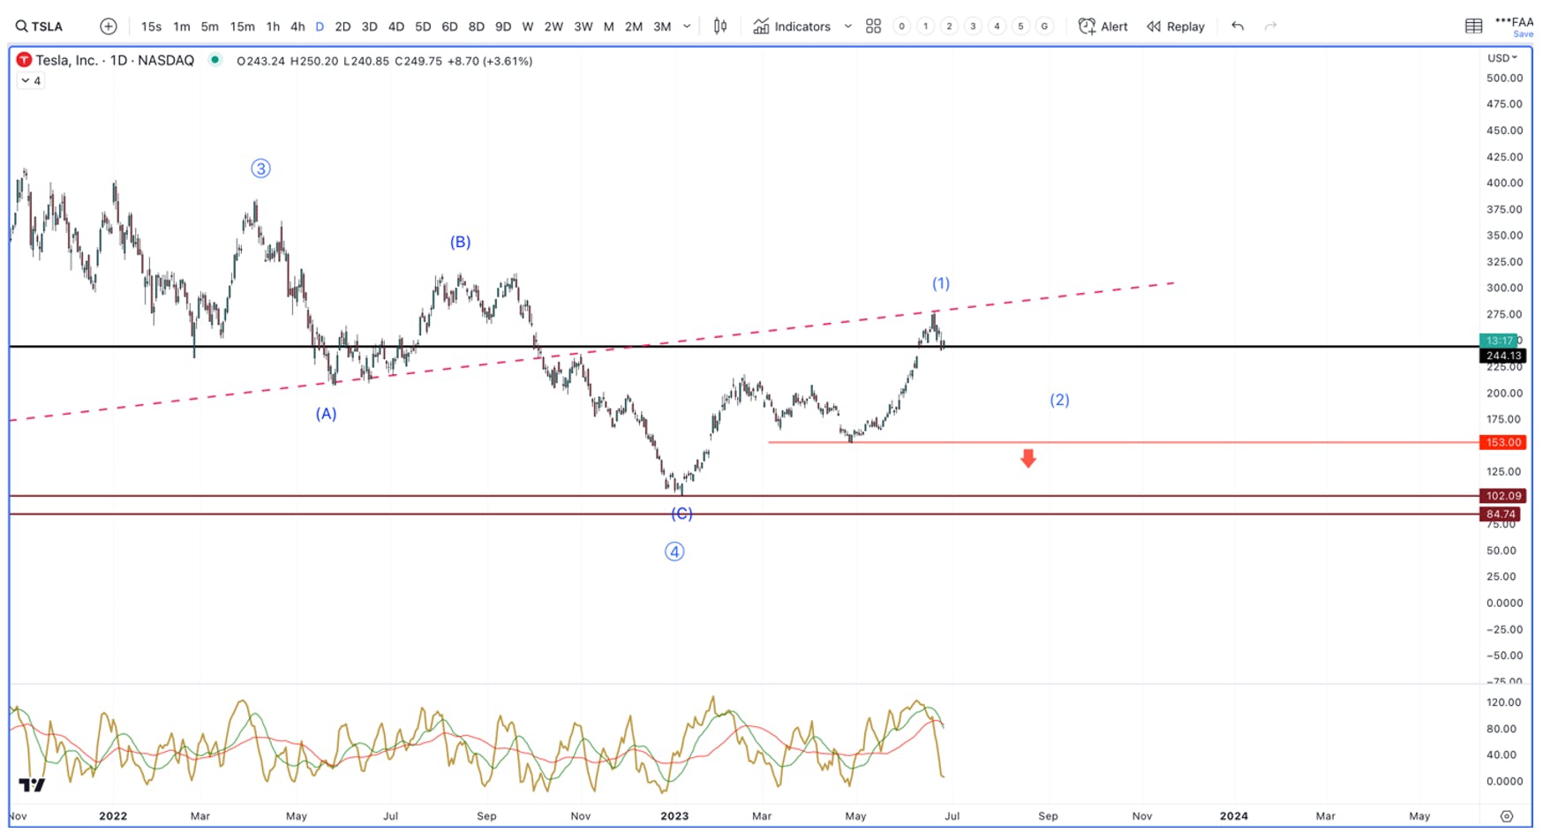Open the candlestick chart type selector
The height and width of the screenshot is (840, 1543).
tap(720, 26)
